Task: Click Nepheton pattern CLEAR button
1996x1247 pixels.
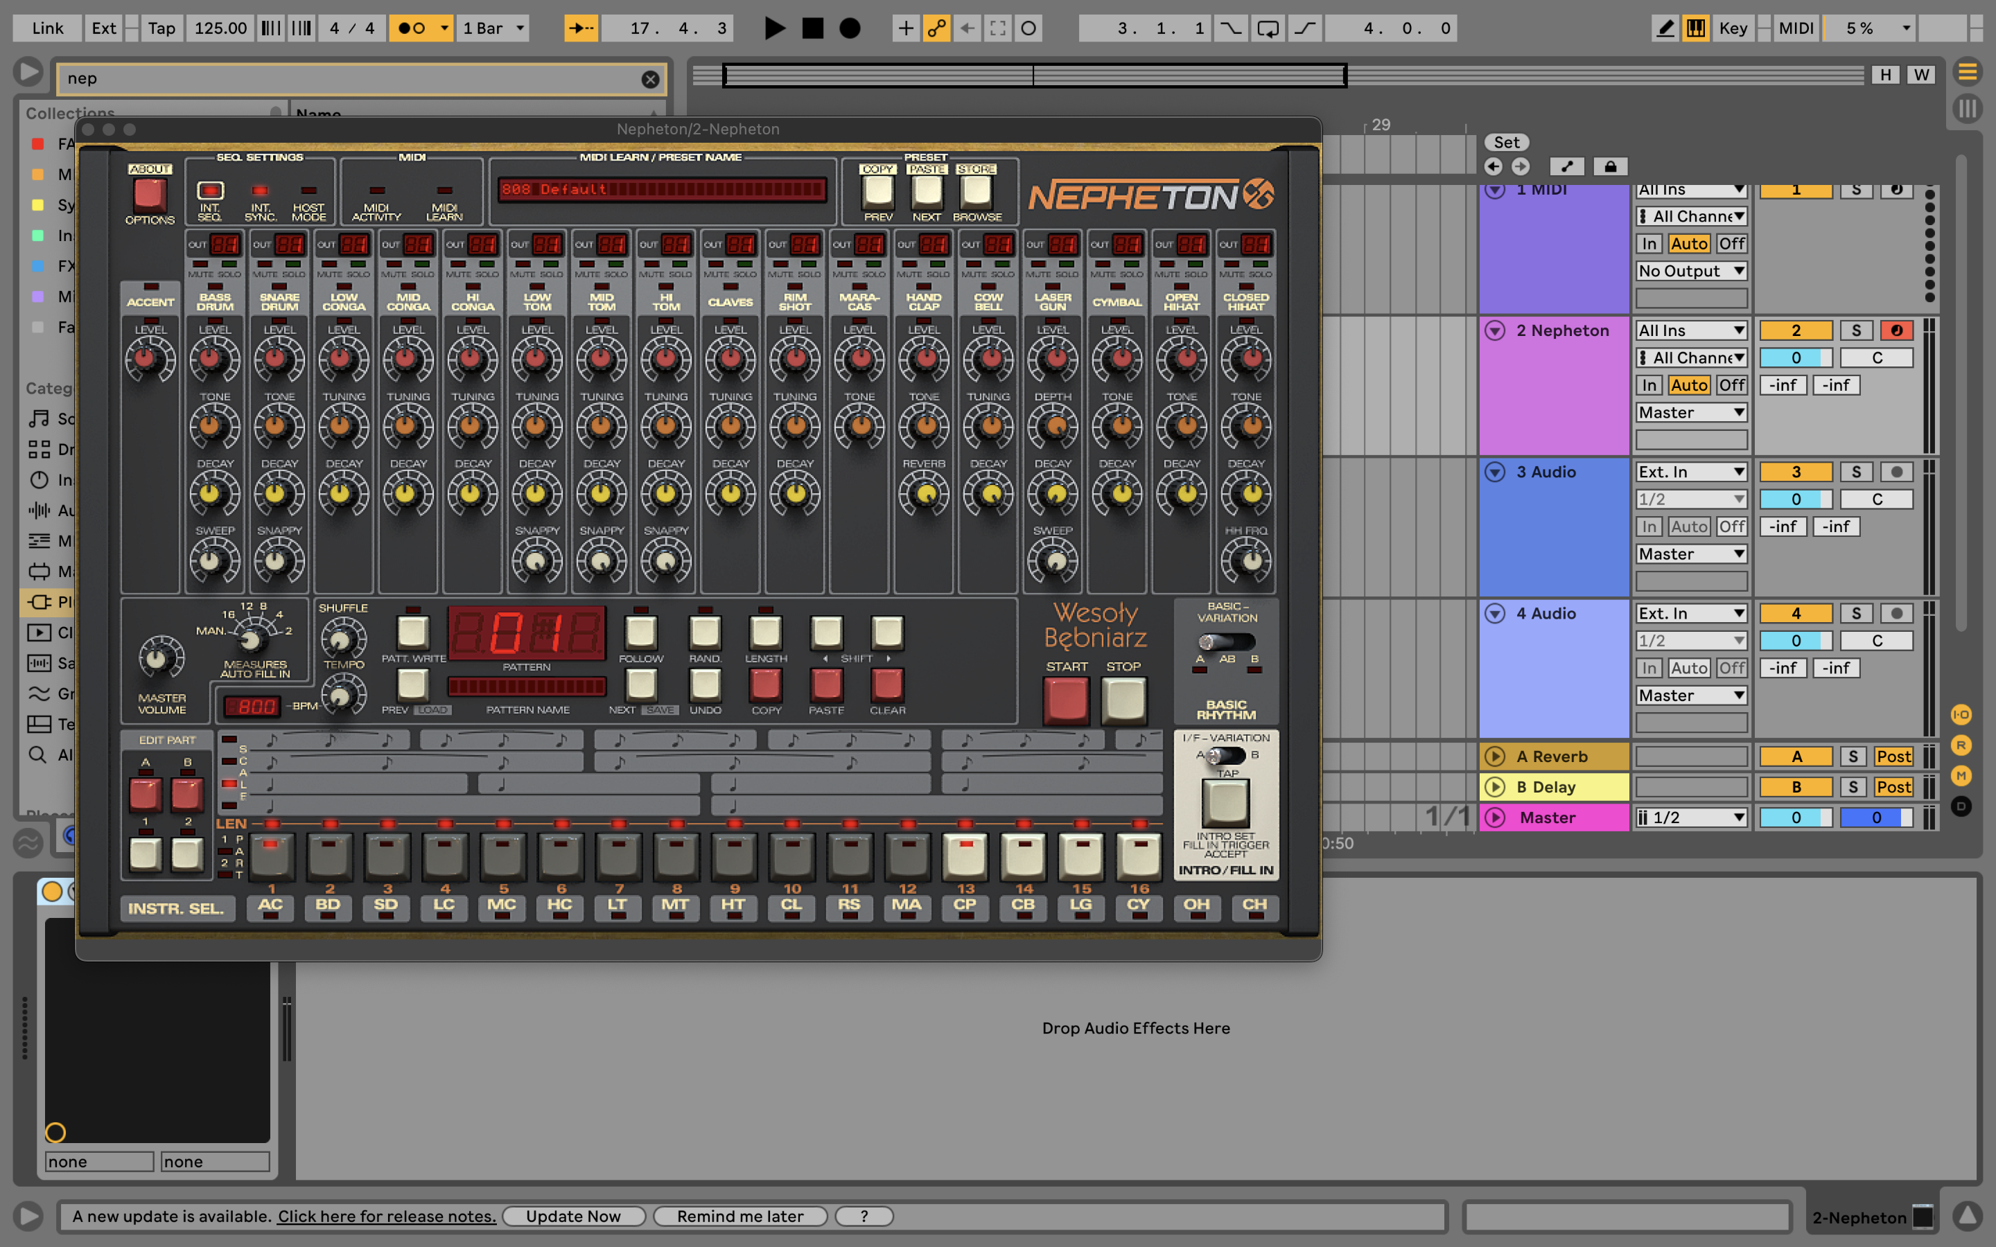Action: (888, 684)
